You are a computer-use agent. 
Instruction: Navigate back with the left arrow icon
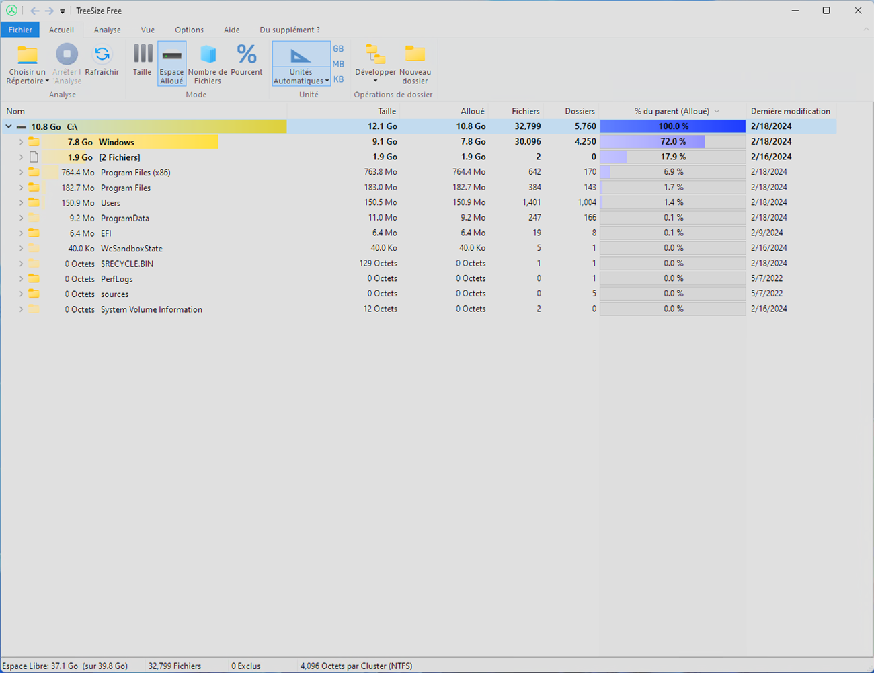pyautogui.click(x=34, y=11)
